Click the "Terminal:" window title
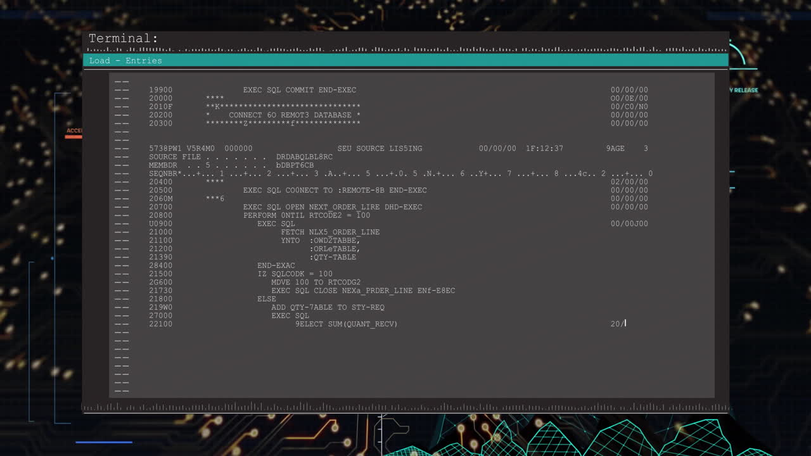The height and width of the screenshot is (456, 811). [x=123, y=39]
